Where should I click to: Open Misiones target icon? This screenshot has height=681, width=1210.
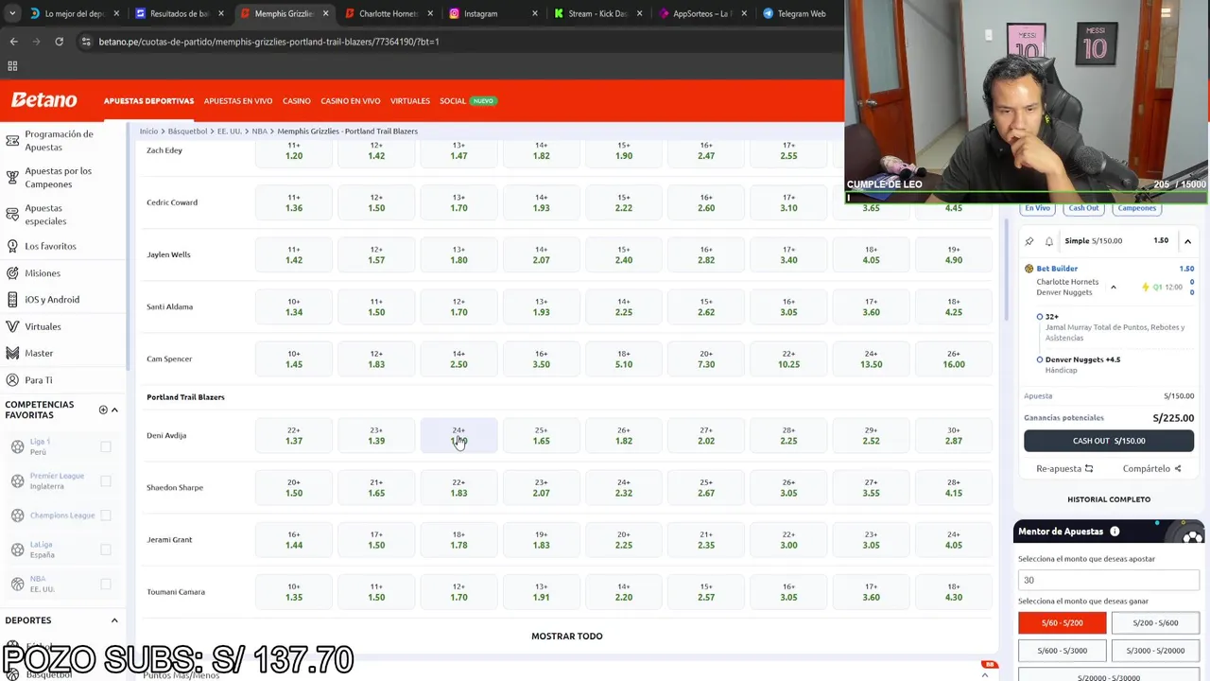coord(12,273)
